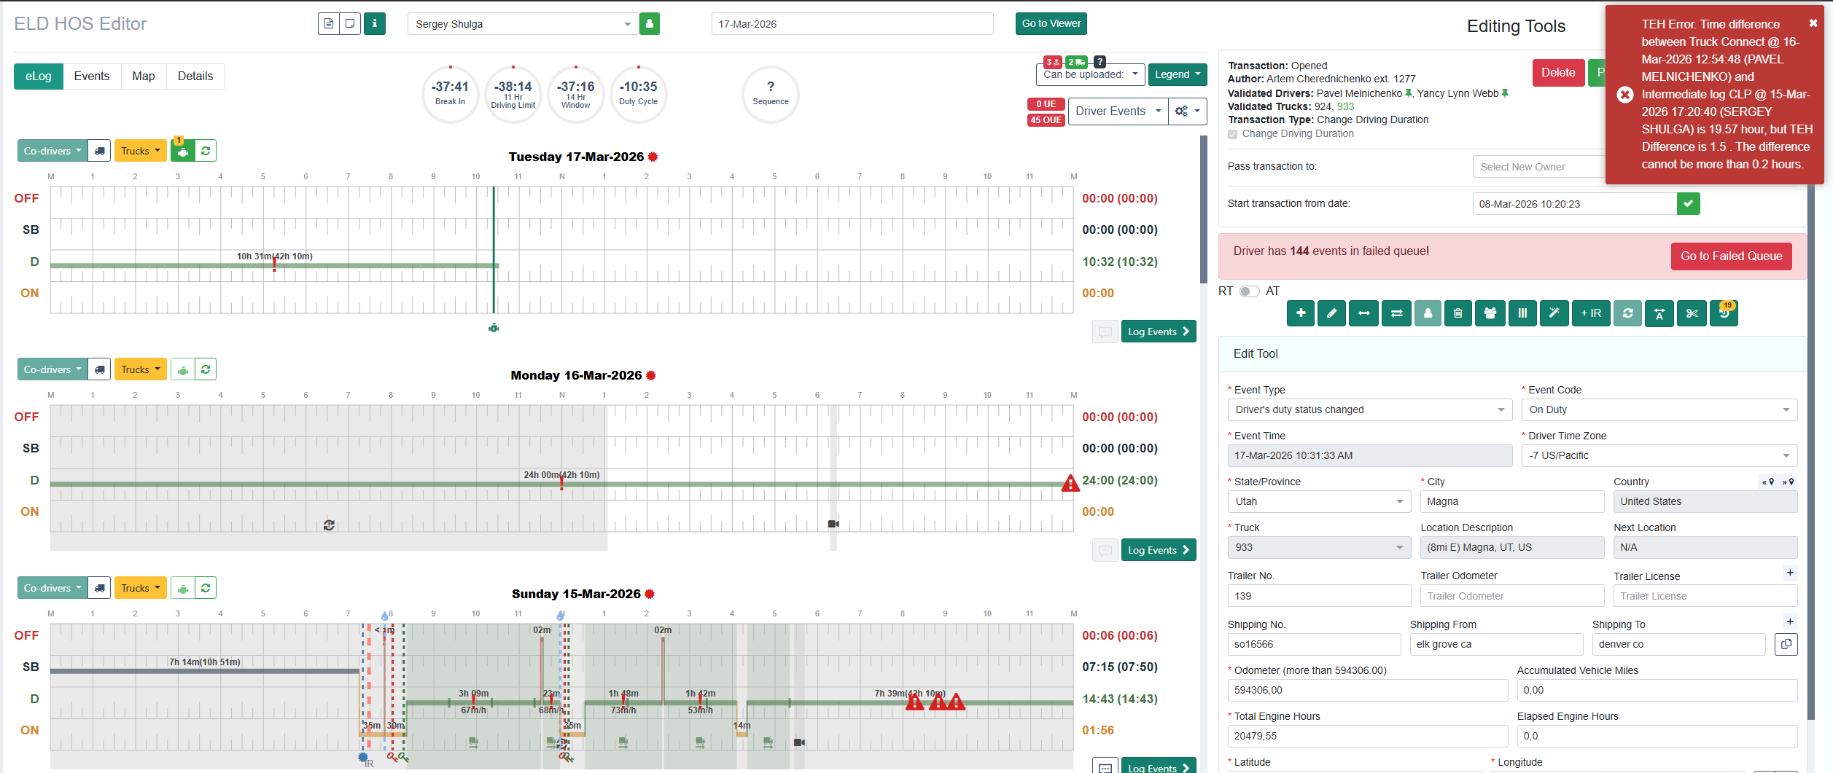Click the document report icon in header

(x=329, y=24)
